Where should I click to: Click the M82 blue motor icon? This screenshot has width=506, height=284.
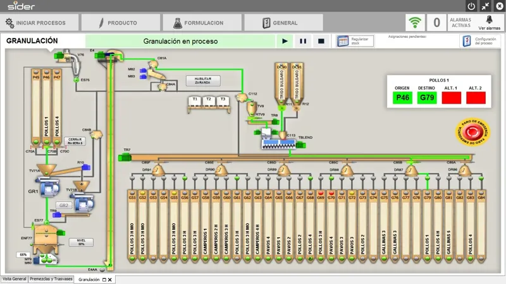pyautogui.click(x=143, y=70)
